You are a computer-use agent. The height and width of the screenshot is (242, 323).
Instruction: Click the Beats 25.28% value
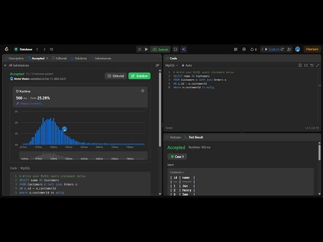(40, 98)
